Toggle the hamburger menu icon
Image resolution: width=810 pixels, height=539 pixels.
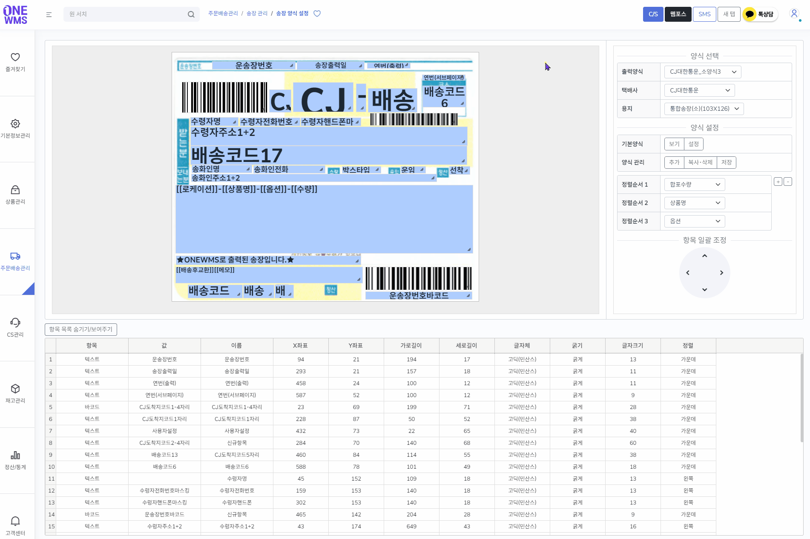[x=49, y=14]
